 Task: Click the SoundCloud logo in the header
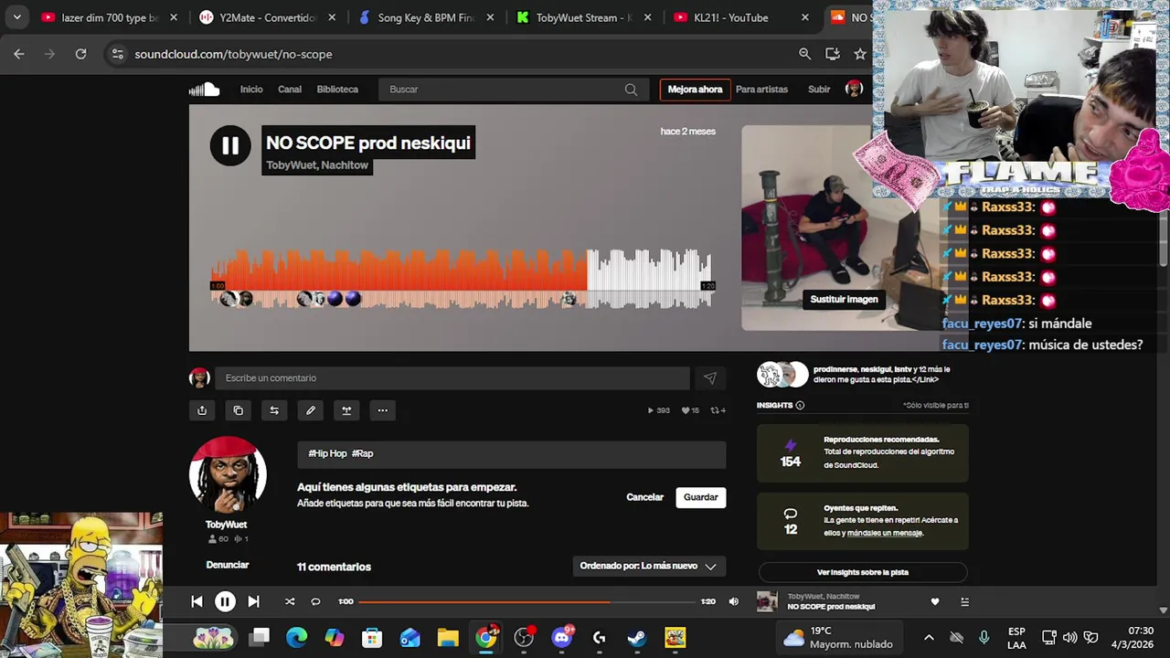[x=205, y=89]
